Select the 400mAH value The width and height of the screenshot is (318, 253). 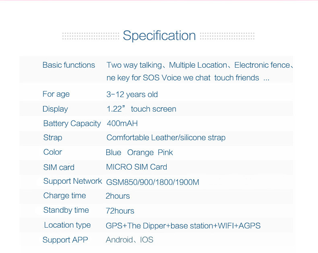[x=122, y=123]
